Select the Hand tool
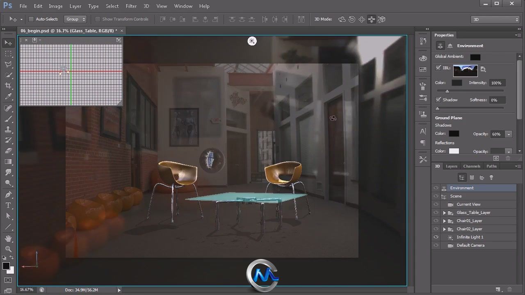This screenshot has width=525, height=295. (8, 238)
